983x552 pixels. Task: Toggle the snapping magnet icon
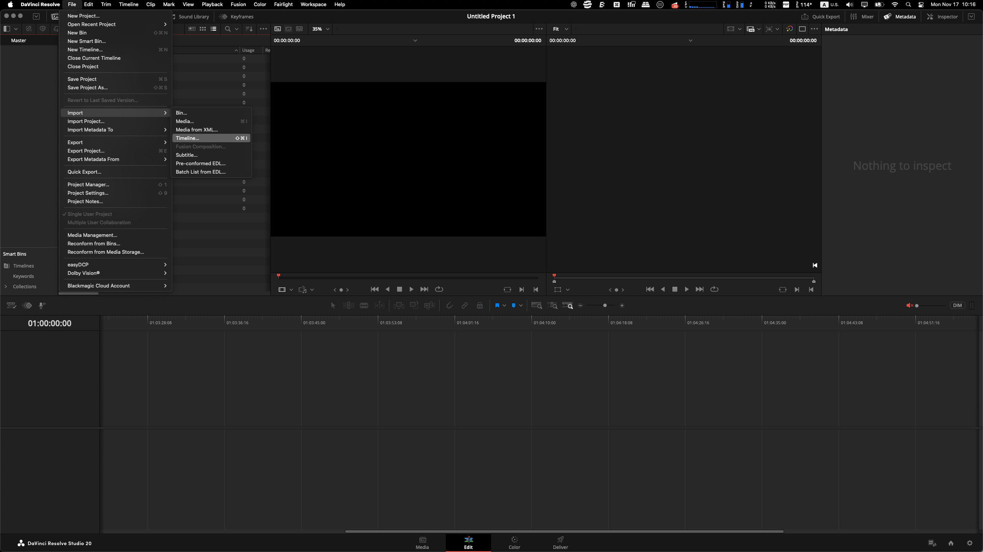pos(449,306)
